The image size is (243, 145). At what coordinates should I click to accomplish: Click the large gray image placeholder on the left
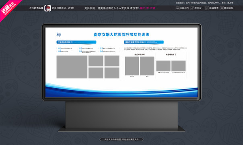click(x=72, y=67)
